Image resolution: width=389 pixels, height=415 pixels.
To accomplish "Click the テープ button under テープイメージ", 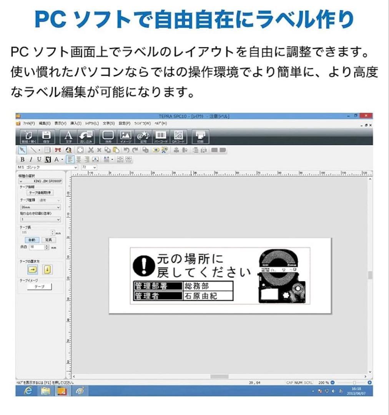I will (x=39, y=286).
